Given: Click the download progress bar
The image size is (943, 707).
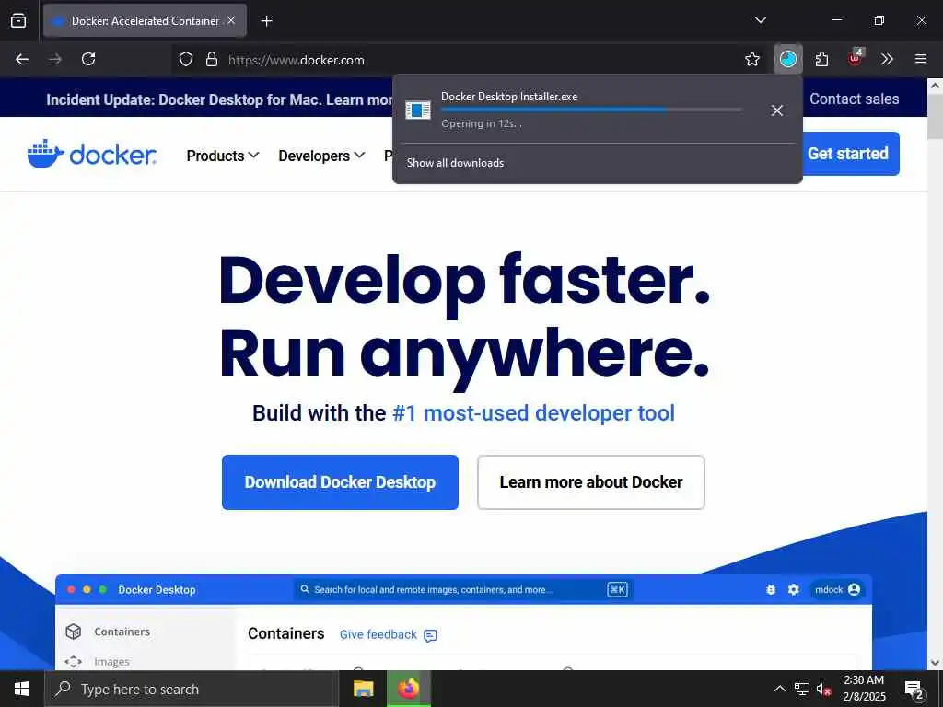Looking at the screenshot, I should [591, 110].
